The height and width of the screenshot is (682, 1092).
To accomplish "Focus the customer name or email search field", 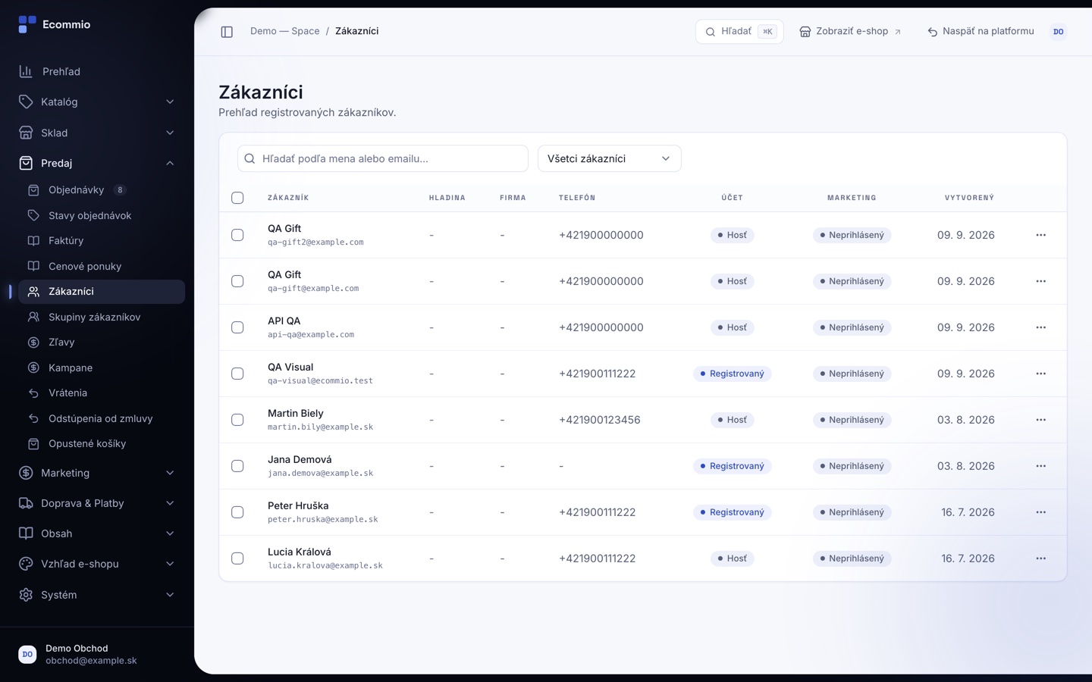I will [383, 158].
